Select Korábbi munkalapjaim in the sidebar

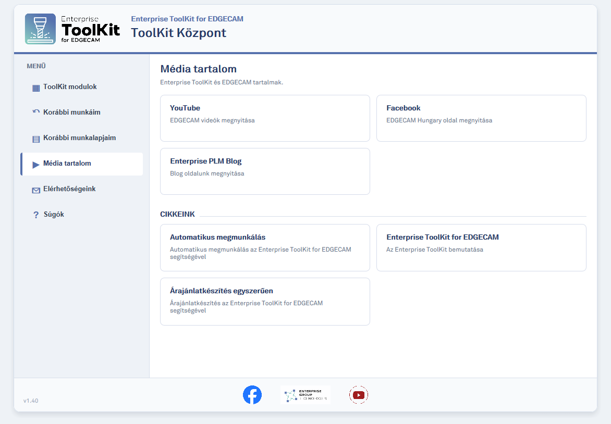[x=82, y=138]
